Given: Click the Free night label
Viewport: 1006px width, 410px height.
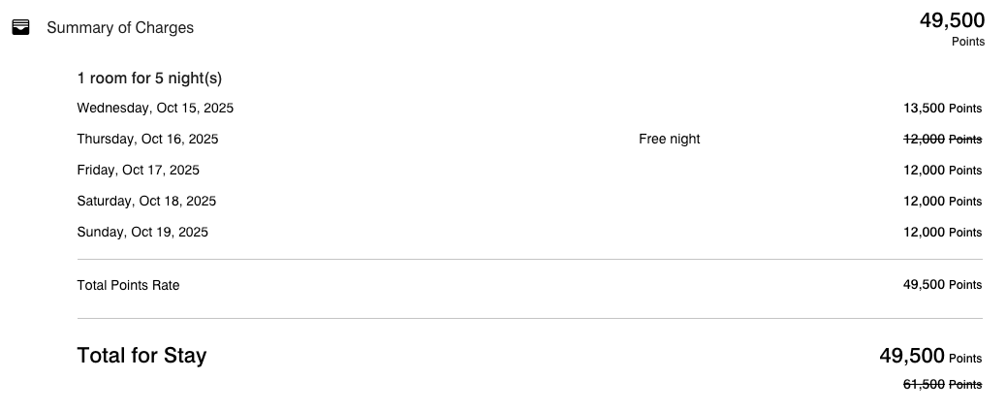Looking at the screenshot, I should pos(669,140).
